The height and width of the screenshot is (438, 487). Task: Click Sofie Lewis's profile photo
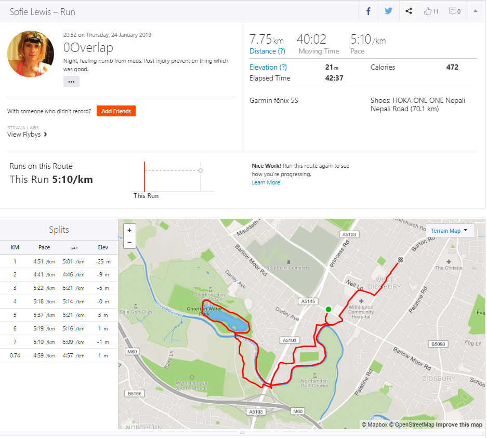click(x=31, y=54)
